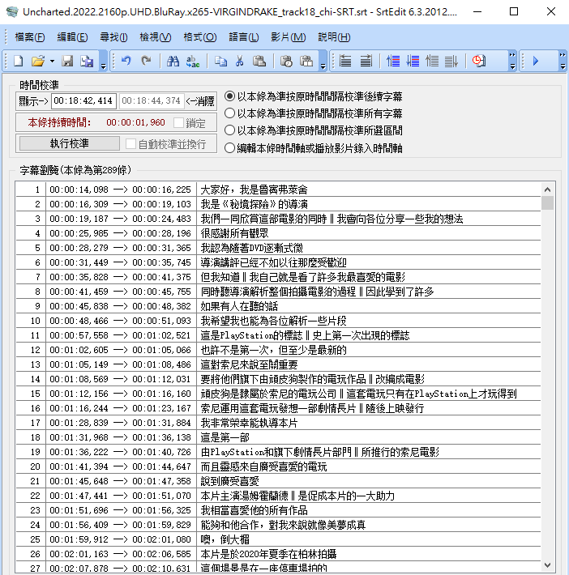Click the paste-timing clipboard icon with clock
This screenshot has height=575, width=569.
[287, 61]
